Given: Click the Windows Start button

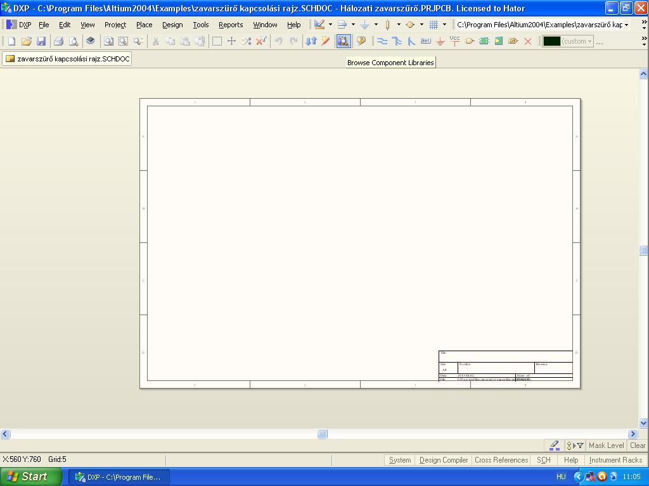Looking at the screenshot, I should [31, 477].
